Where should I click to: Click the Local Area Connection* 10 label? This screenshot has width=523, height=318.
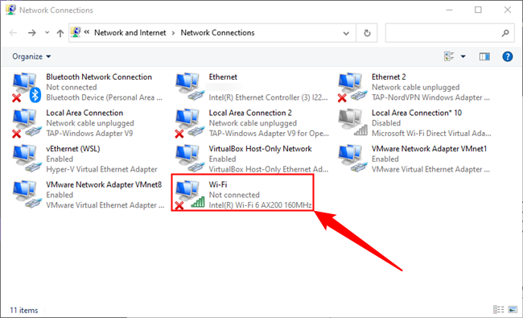[x=417, y=113]
